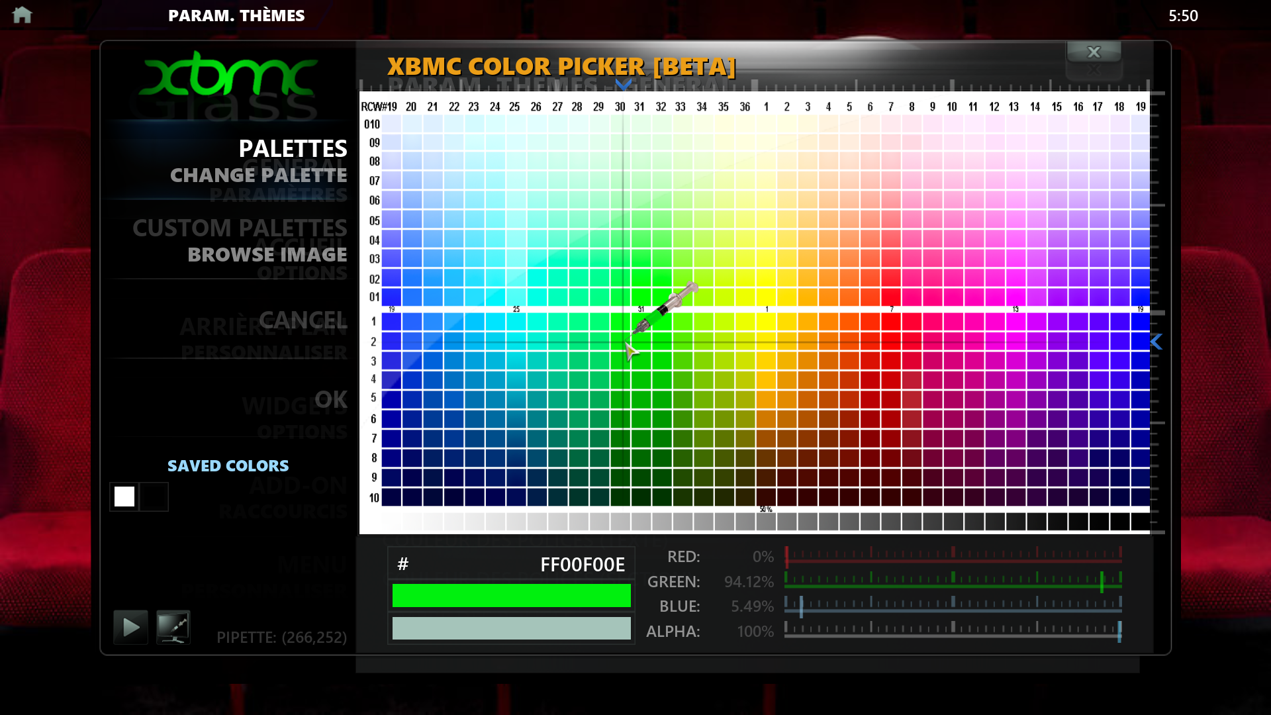Click the bright green color preview bar

511,595
